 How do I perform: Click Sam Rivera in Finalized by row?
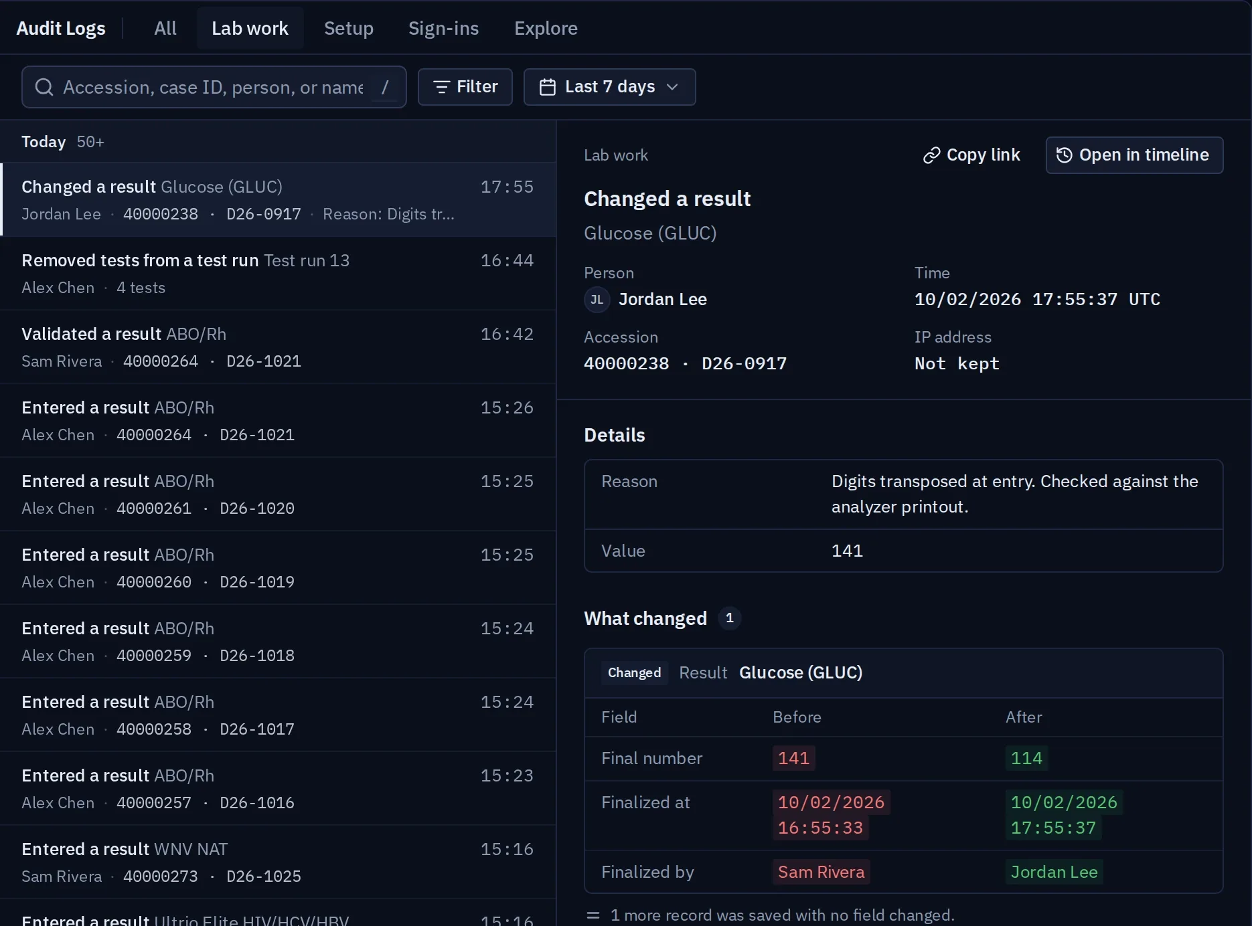tap(821, 872)
